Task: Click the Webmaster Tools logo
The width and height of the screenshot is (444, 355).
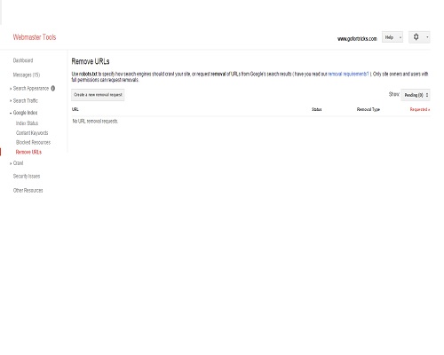Action: pos(35,37)
